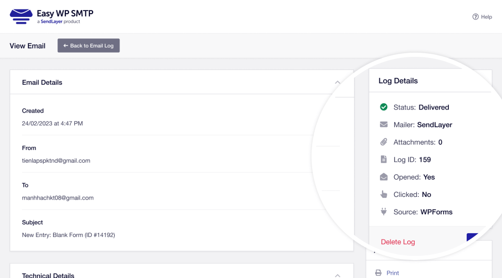Click the Help question mark icon
Viewport: 502px width, 278px height.
click(x=476, y=17)
